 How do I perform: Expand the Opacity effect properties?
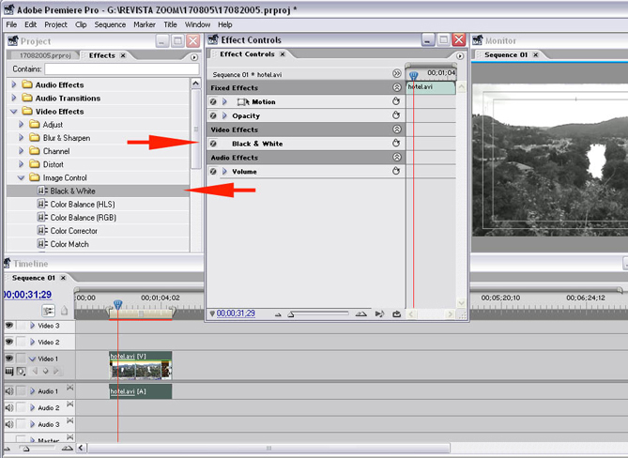(x=224, y=115)
